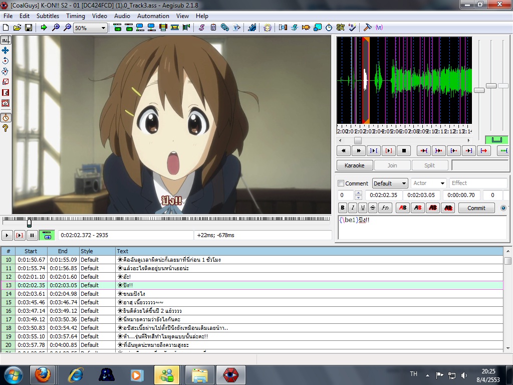This screenshot has width=513, height=385.
Task: Click the audio horizontal scrollbar thumb
Action: (358, 140)
